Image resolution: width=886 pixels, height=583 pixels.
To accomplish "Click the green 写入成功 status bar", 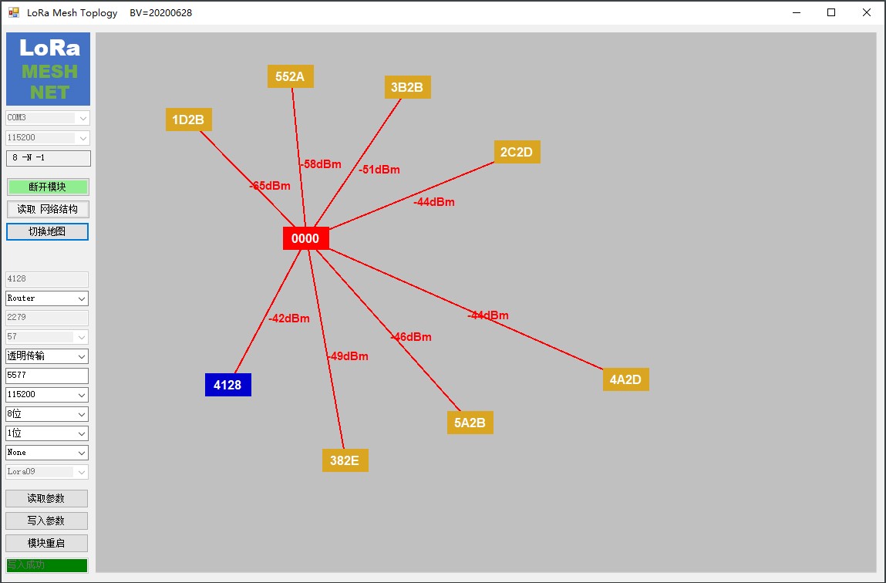I will pos(47,565).
